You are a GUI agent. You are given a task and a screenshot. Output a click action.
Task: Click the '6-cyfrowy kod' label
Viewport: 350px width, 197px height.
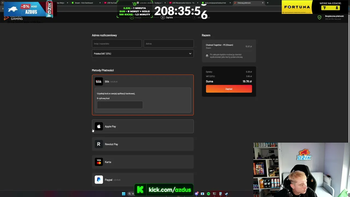pyautogui.click(x=103, y=98)
